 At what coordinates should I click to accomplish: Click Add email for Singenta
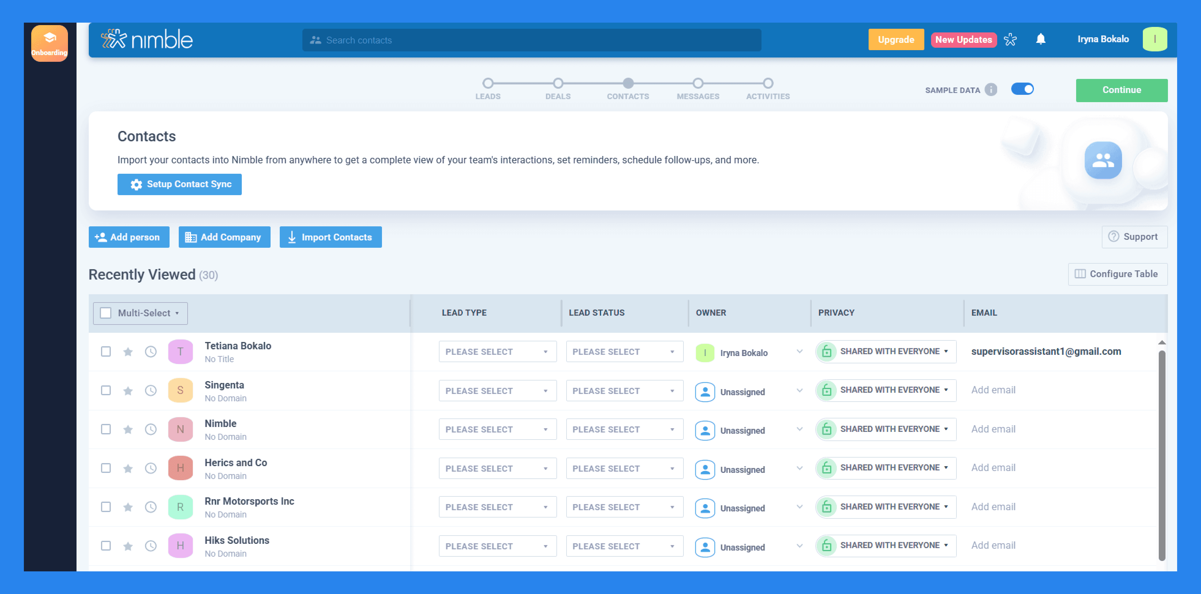click(993, 390)
